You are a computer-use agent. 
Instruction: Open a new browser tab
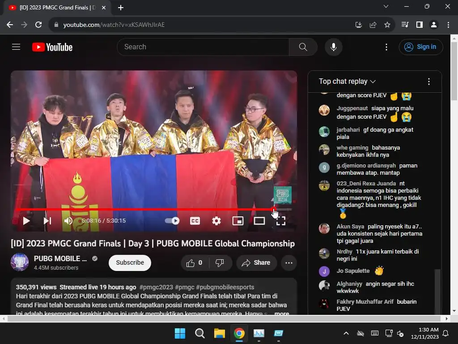coord(121,8)
